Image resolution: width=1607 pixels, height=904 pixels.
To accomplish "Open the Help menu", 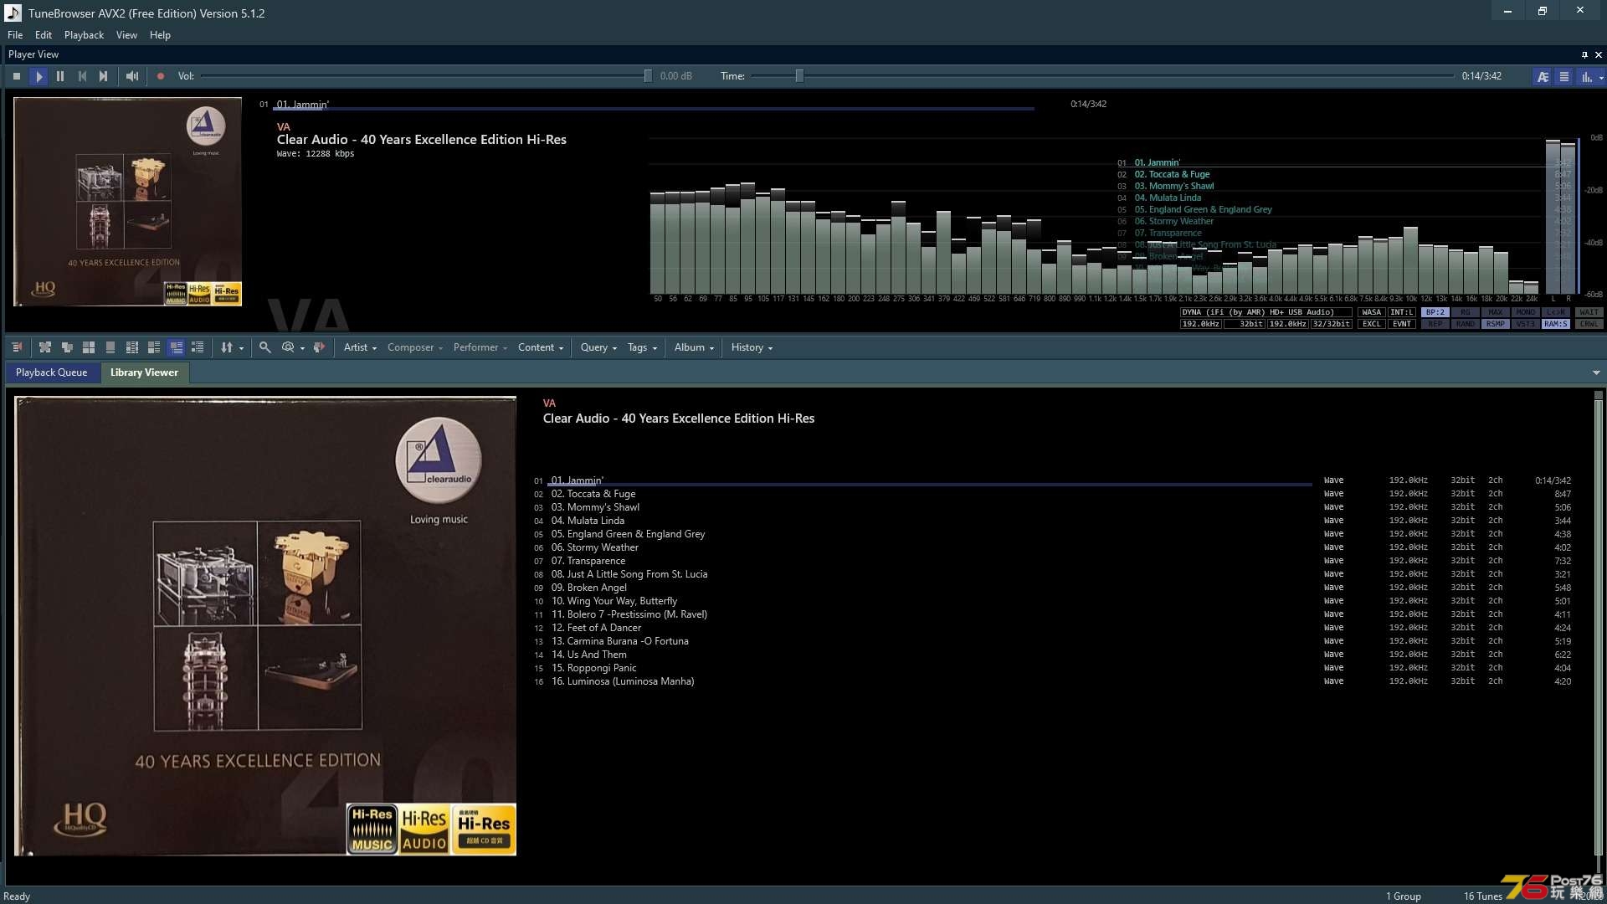I will [x=160, y=35].
